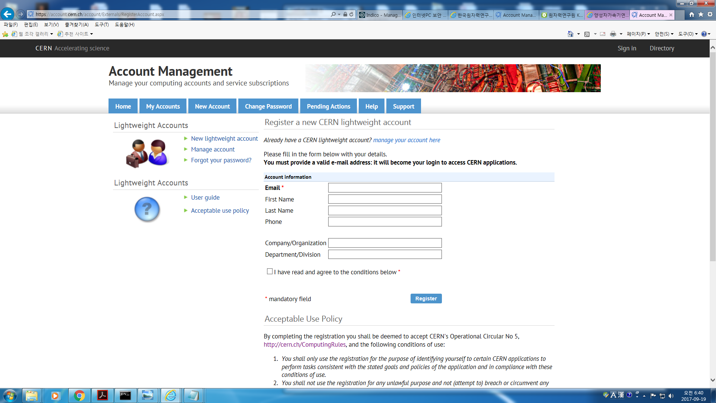
Task: Open the 즐겨찾기(A) menu
Action: click(x=76, y=25)
